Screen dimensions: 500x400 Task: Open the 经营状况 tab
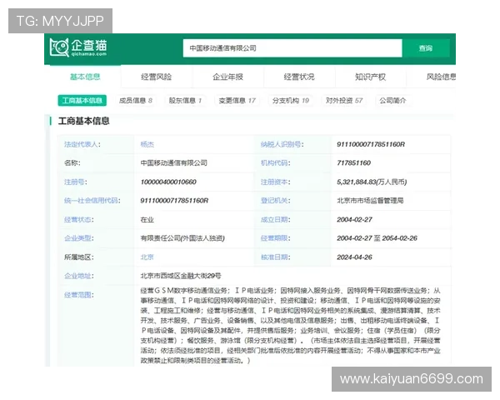[299, 77]
